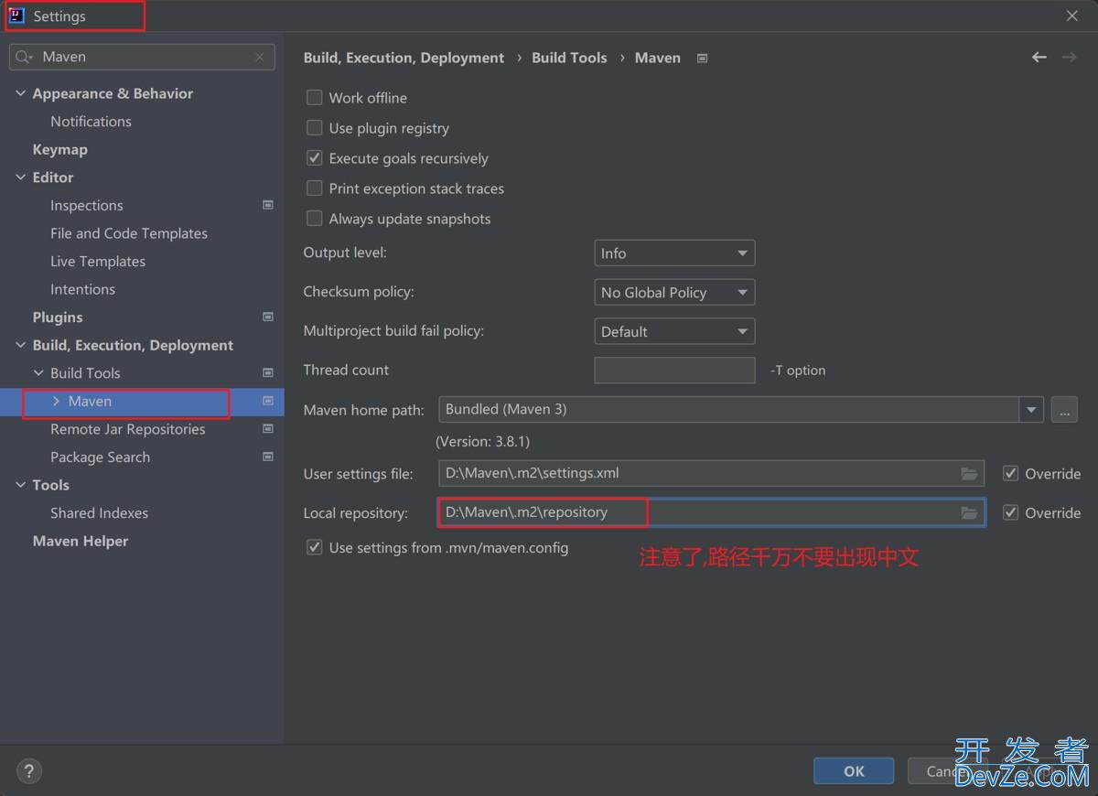Screen dimensions: 1098x796
Task: Collapse the Editor section in the sidebar
Action: pyautogui.click(x=20, y=177)
